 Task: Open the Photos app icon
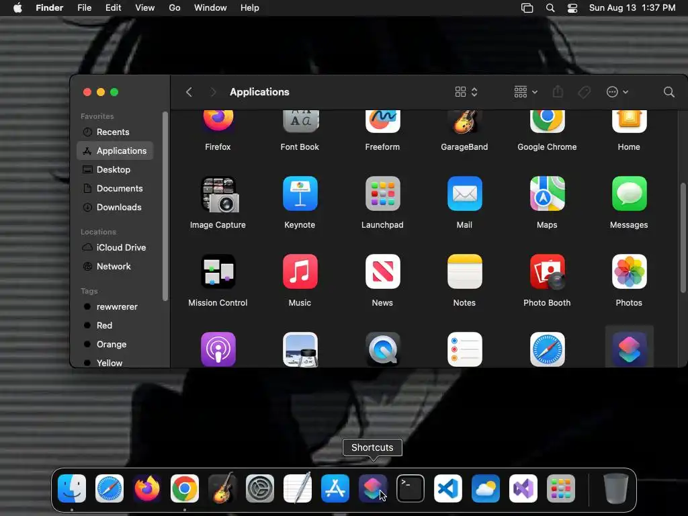tap(629, 271)
